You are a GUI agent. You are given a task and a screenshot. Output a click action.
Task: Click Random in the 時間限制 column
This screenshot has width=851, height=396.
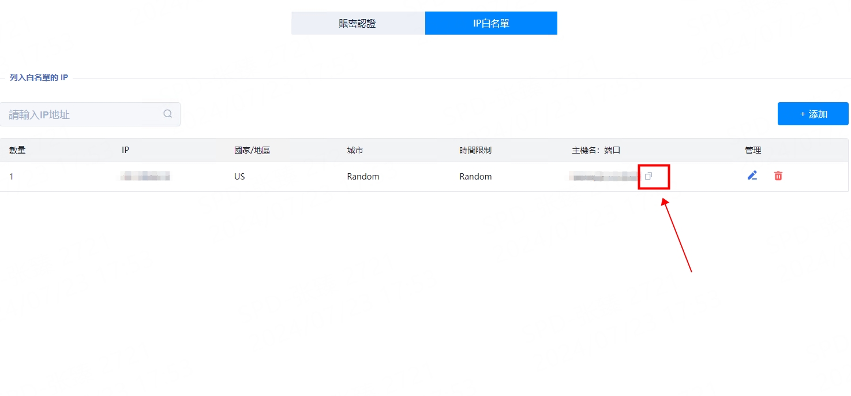point(475,177)
